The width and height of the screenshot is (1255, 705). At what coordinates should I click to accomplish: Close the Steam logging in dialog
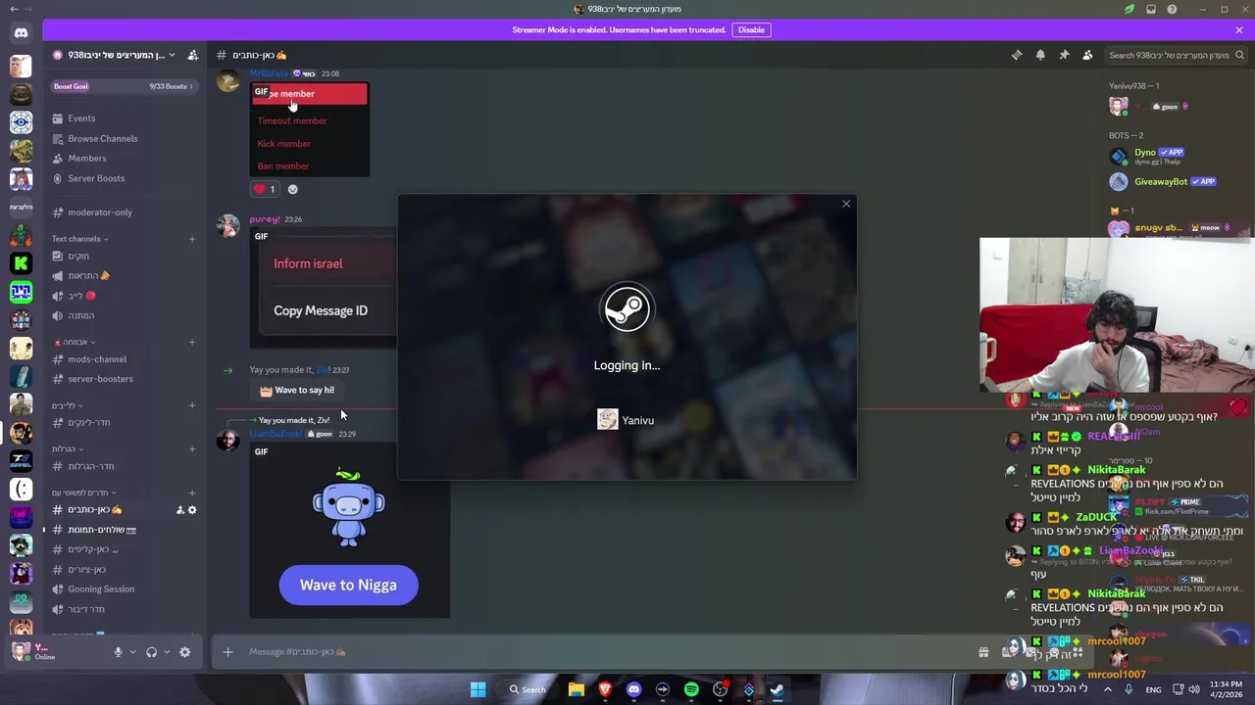click(x=846, y=204)
